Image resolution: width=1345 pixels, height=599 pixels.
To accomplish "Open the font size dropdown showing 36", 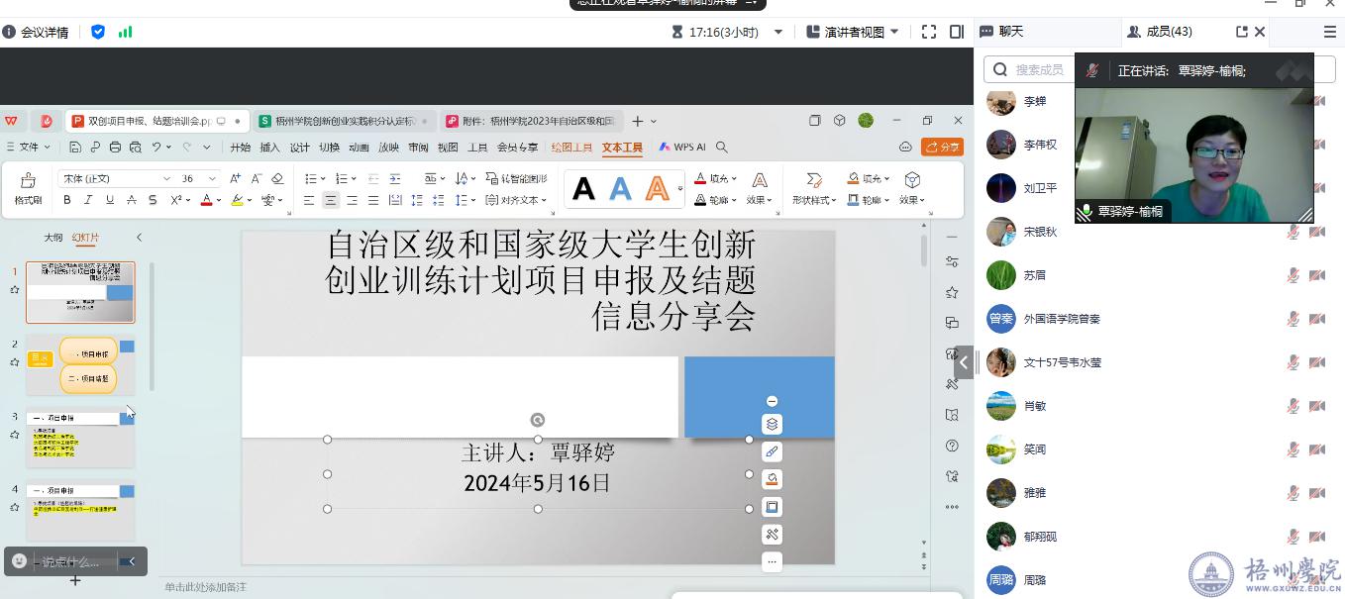I will pos(212,179).
